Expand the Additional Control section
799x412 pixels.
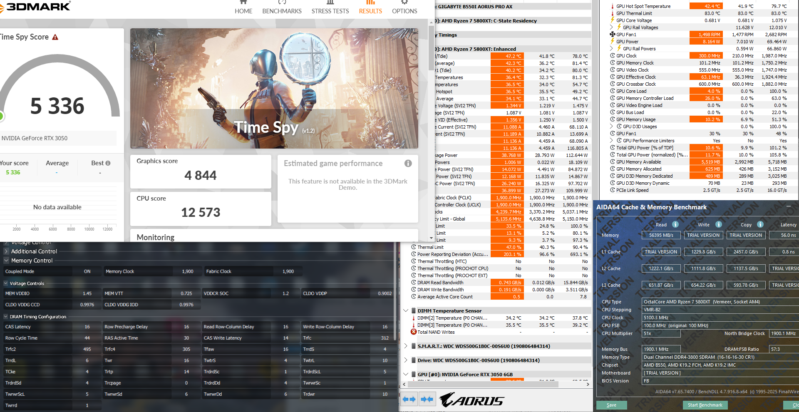(x=6, y=251)
